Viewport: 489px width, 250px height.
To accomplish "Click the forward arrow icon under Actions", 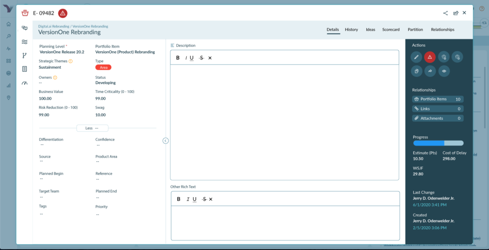I will point(430,71).
